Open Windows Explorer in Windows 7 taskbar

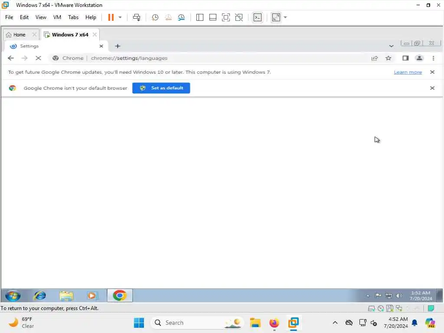(x=66, y=296)
